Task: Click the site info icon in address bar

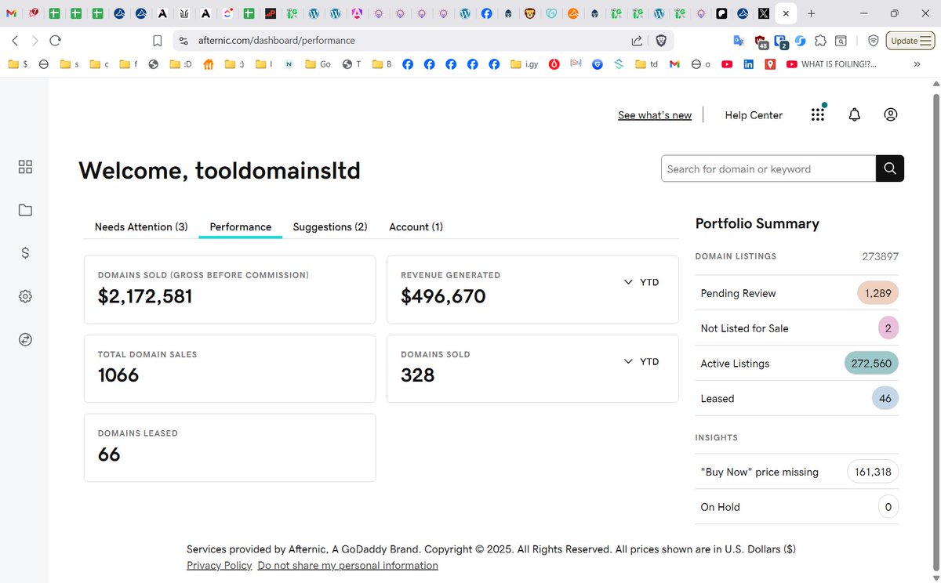Action: 183,41
